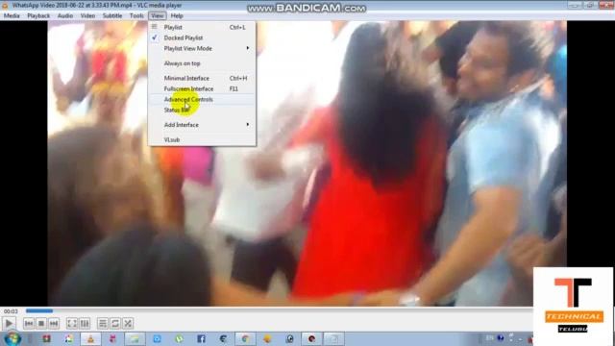Click the VLC cone icon in title bar

tap(5, 6)
